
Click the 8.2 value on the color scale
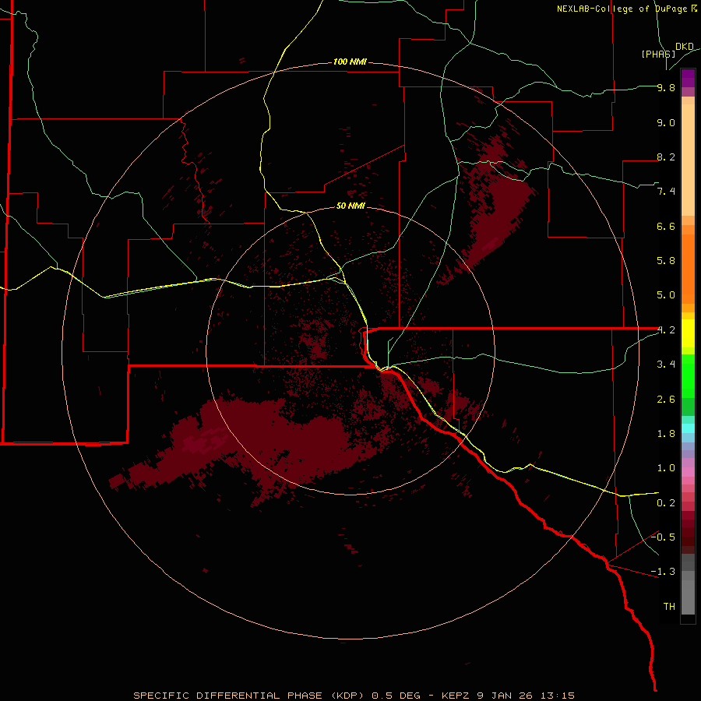[666, 157]
